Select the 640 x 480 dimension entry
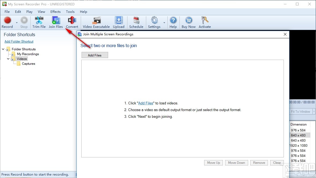The width and height of the screenshot is (316, 178). [298, 135]
